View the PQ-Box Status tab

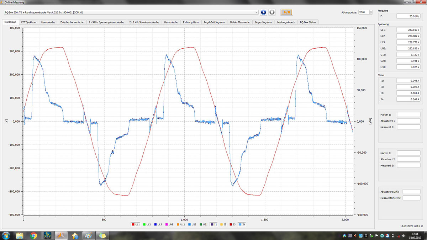(309, 22)
